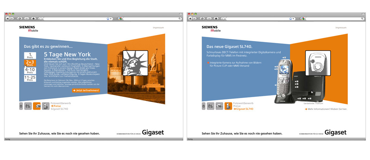The width and height of the screenshot is (370, 160).
Task: Open grey 'Preise' link in right window
Action: coord(237,106)
